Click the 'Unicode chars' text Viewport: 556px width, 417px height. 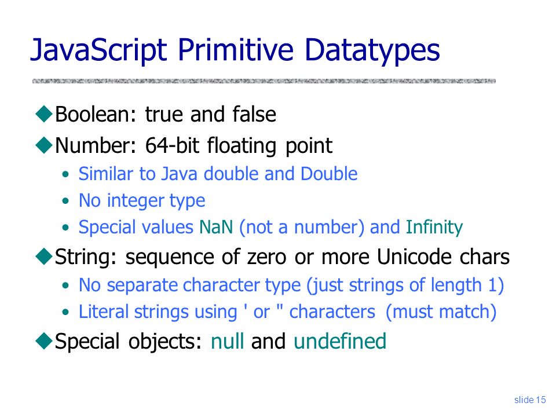click(443, 257)
